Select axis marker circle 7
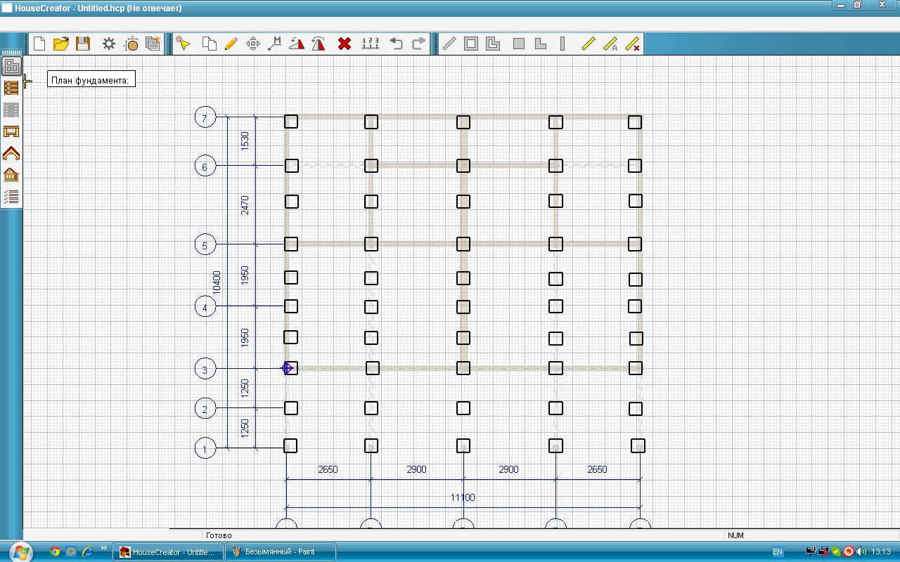900x562 pixels. [x=205, y=118]
